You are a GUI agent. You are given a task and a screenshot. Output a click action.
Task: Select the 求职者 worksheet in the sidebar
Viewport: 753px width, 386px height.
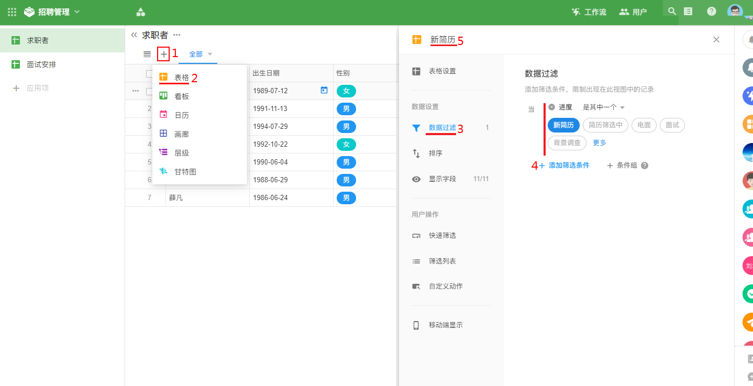tap(62, 40)
